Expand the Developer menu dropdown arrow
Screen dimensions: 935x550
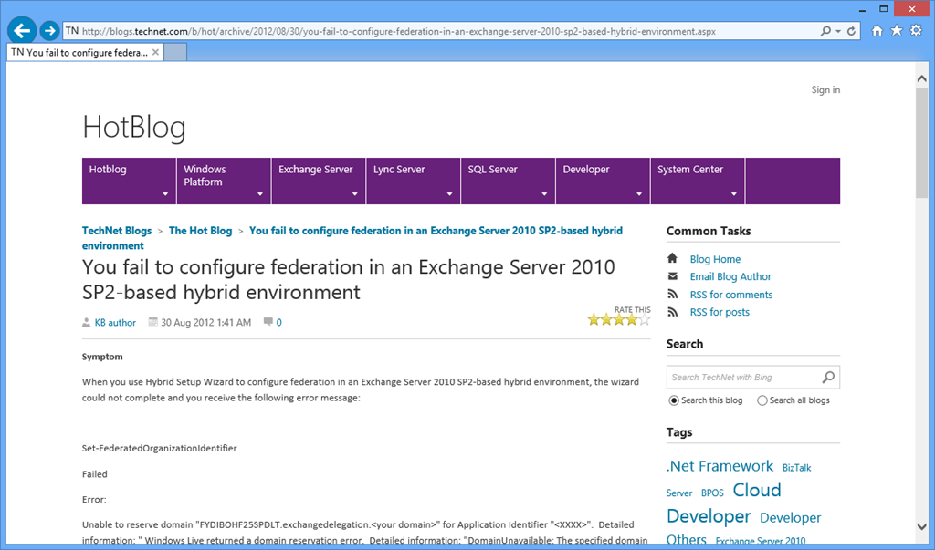click(639, 194)
